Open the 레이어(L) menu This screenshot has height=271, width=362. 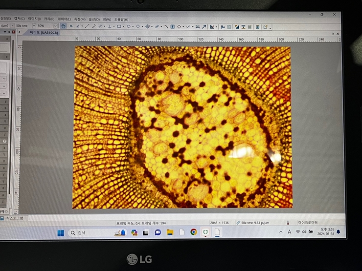click(x=64, y=20)
